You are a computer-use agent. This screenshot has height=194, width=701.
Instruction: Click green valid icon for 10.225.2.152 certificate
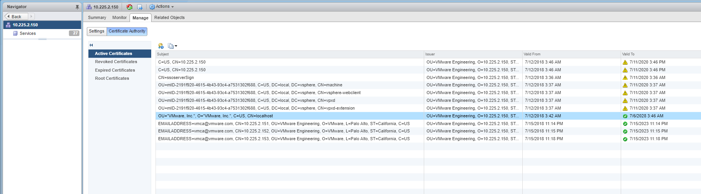(625, 131)
